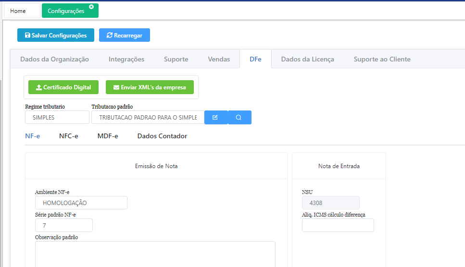Switch to NFC-e sub-tab
The height and width of the screenshot is (267, 465).
pos(68,136)
